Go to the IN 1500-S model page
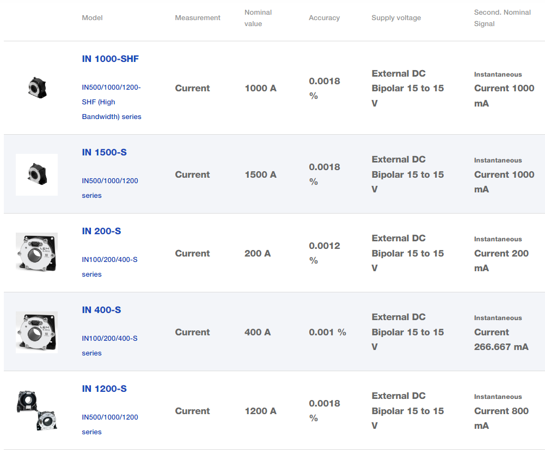The image size is (545, 450). (x=104, y=152)
